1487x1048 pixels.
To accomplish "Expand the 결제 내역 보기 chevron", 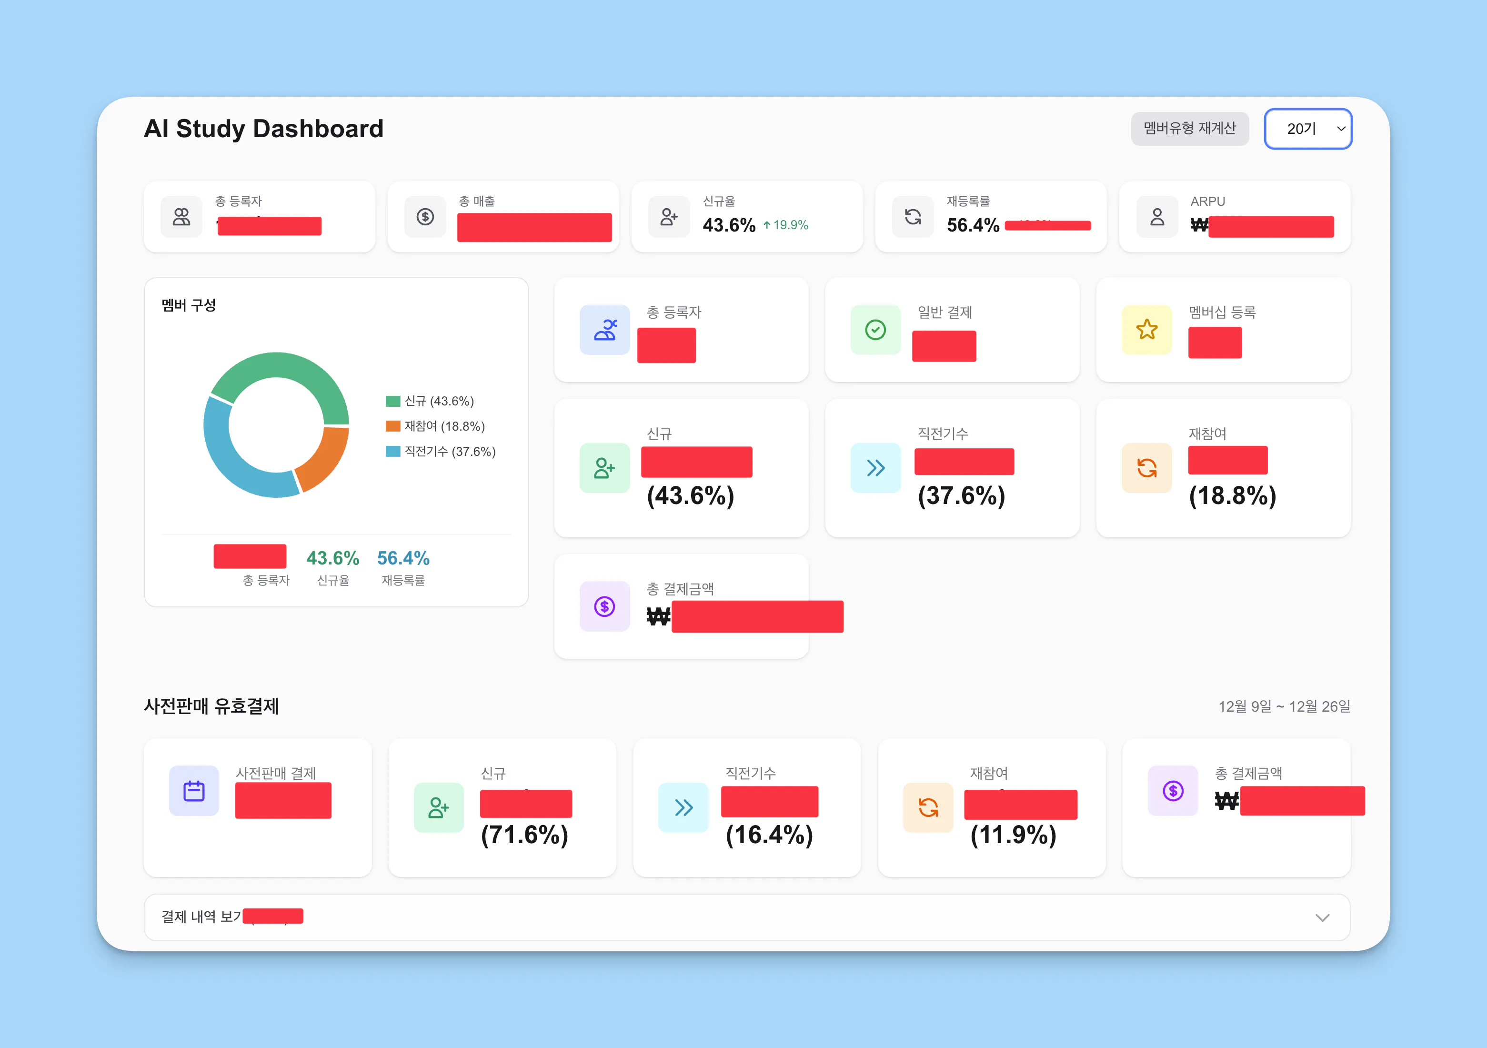I will [1322, 918].
